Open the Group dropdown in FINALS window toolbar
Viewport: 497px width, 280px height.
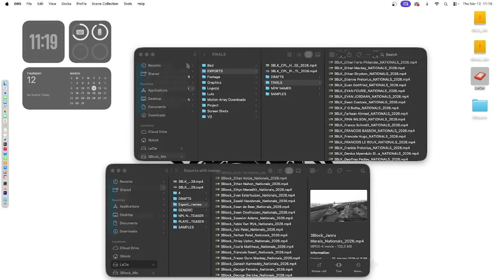click(x=333, y=54)
